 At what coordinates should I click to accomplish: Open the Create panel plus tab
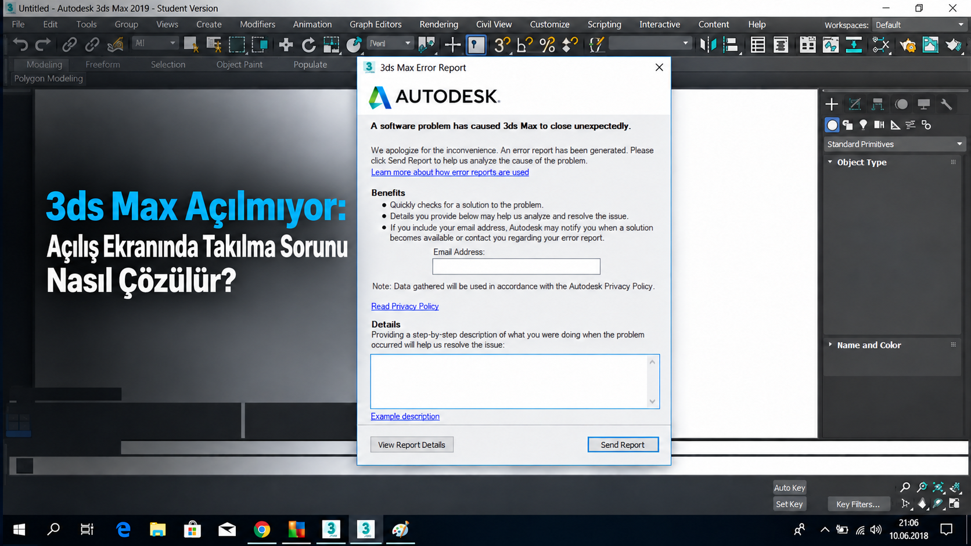coord(832,104)
